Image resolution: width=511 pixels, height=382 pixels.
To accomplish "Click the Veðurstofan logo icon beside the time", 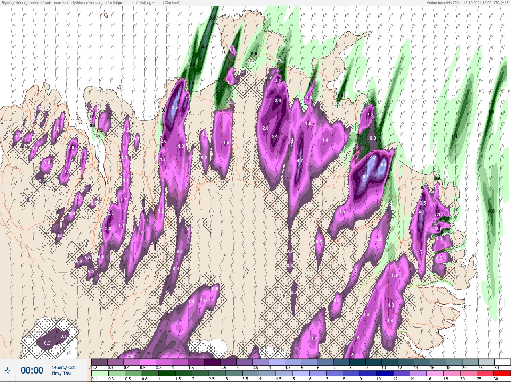I will 8,370.
